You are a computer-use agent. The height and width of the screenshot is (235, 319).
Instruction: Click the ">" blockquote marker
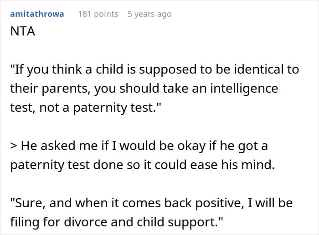(x=14, y=146)
